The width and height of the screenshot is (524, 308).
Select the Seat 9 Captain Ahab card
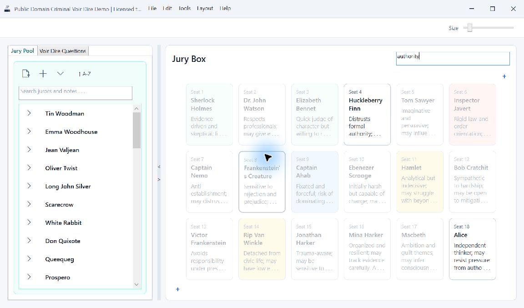click(314, 182)
